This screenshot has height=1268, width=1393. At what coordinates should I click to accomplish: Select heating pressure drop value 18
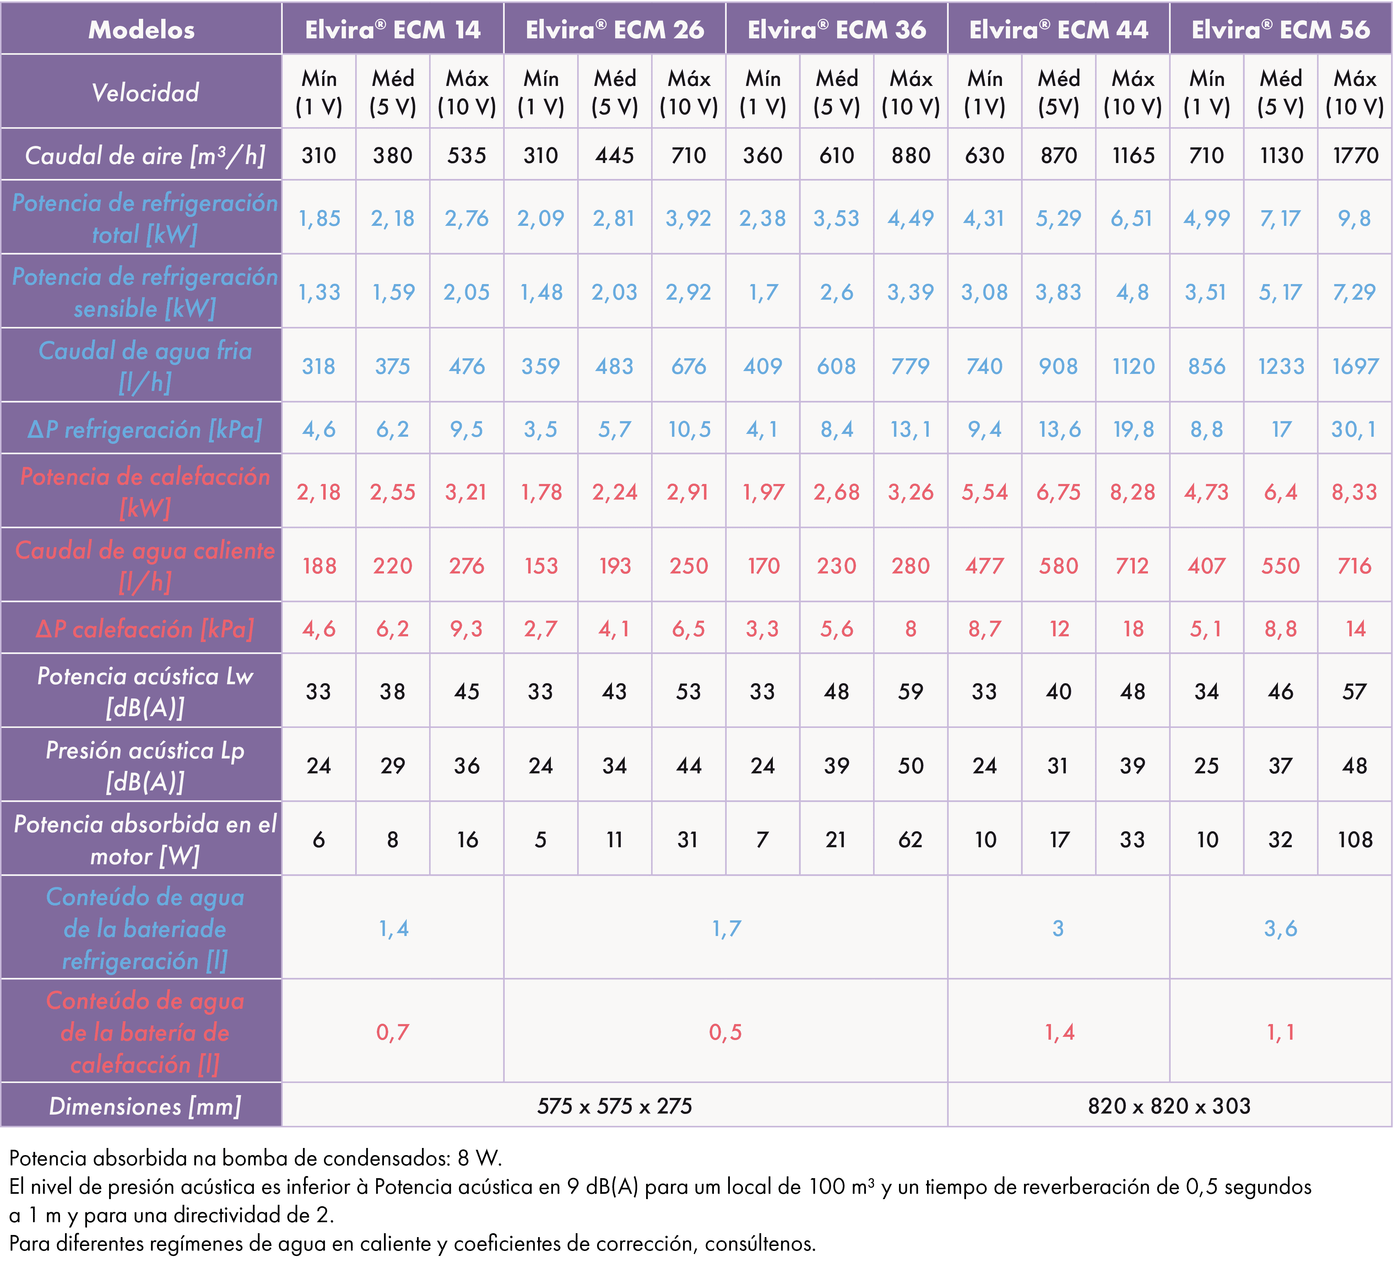click(1133, 628)
